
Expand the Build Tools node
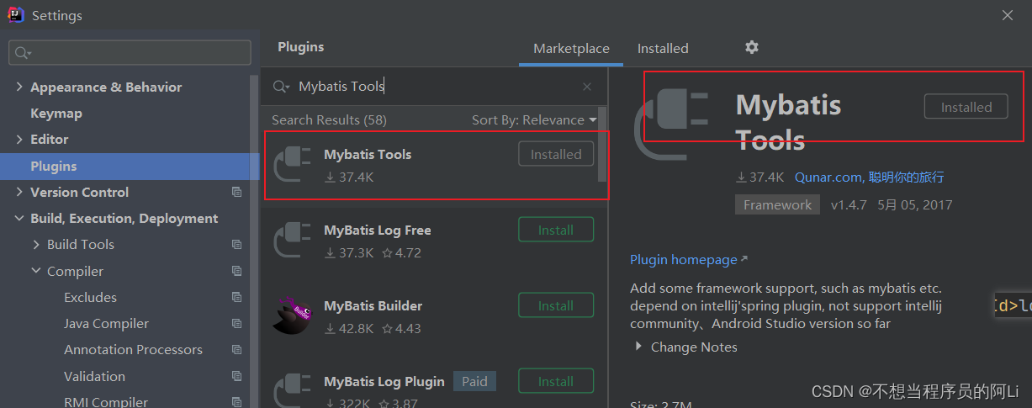click(36, 244)
